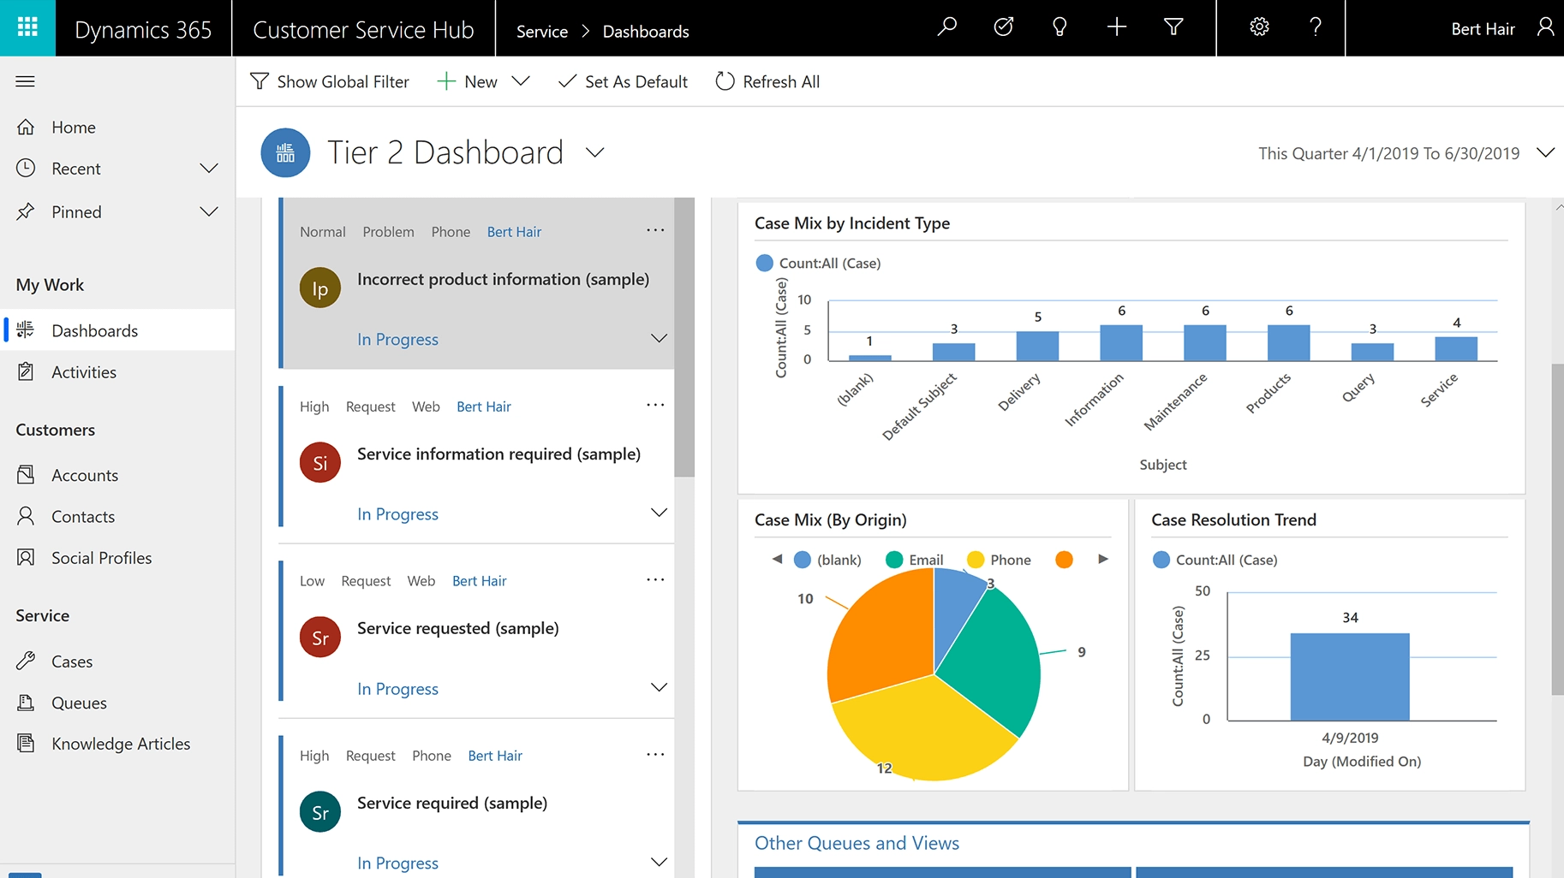Open the sitemap hamburger menu
The width and height of the screenshot is (1564, 878).
(25, 81)
